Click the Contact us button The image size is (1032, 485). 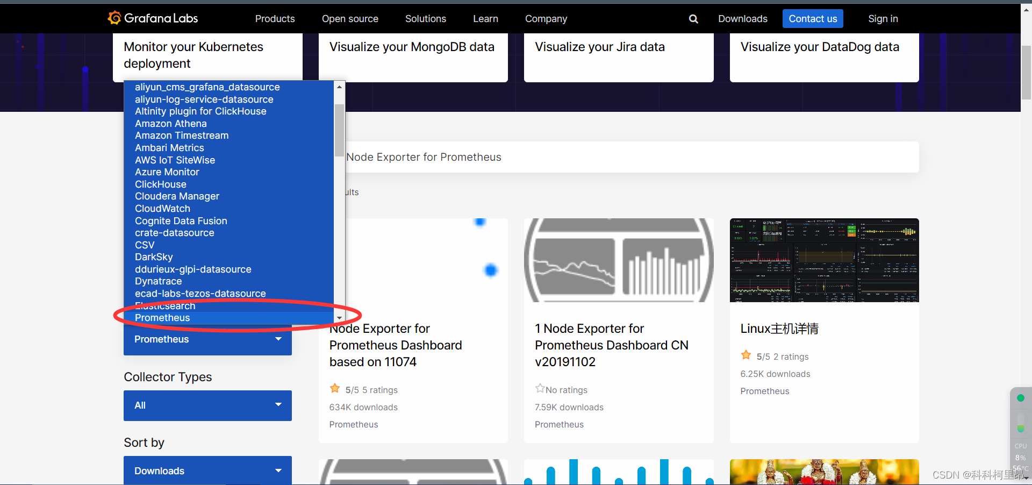click(x=813, y=19)
